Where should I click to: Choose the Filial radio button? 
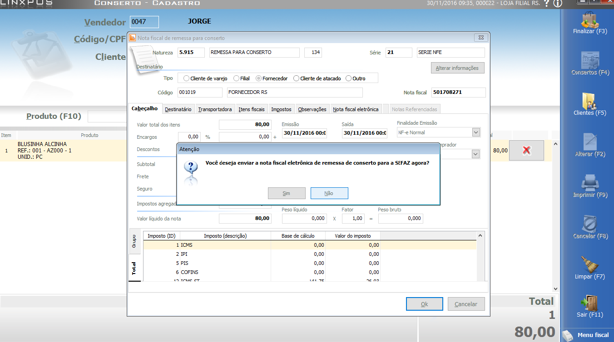click(x=236, y=78)
